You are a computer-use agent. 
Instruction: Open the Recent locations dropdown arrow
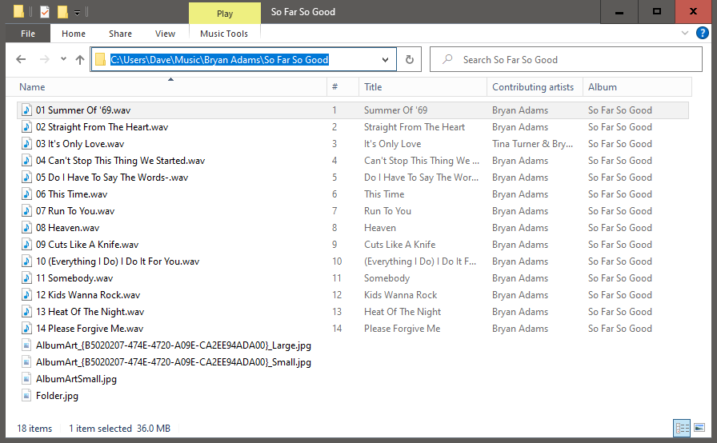tap(62, 60)
